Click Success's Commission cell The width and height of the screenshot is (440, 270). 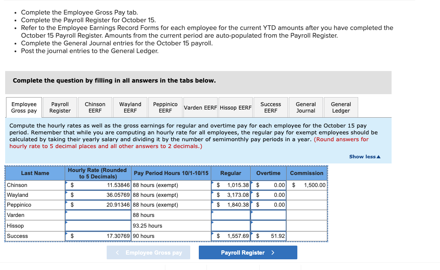[307, 236]
